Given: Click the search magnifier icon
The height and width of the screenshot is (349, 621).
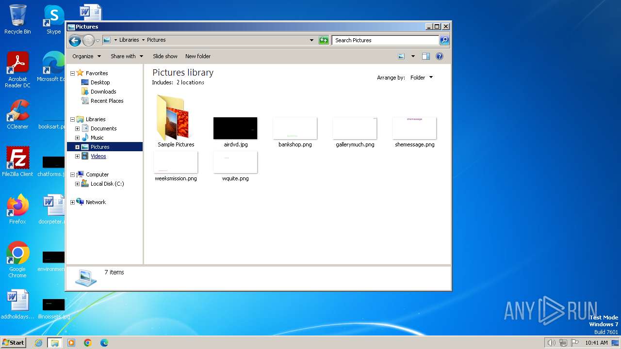Looking at the screenshot, I should [x=444, y=40].
